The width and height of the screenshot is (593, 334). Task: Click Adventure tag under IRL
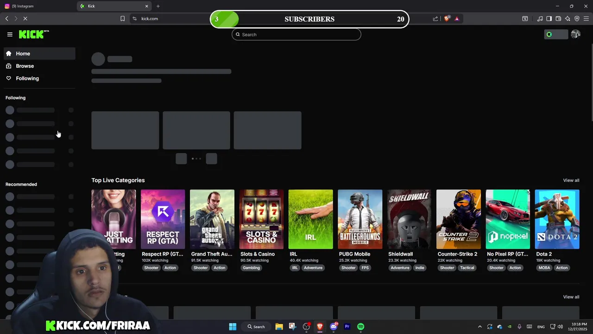(x=313, y=268)
